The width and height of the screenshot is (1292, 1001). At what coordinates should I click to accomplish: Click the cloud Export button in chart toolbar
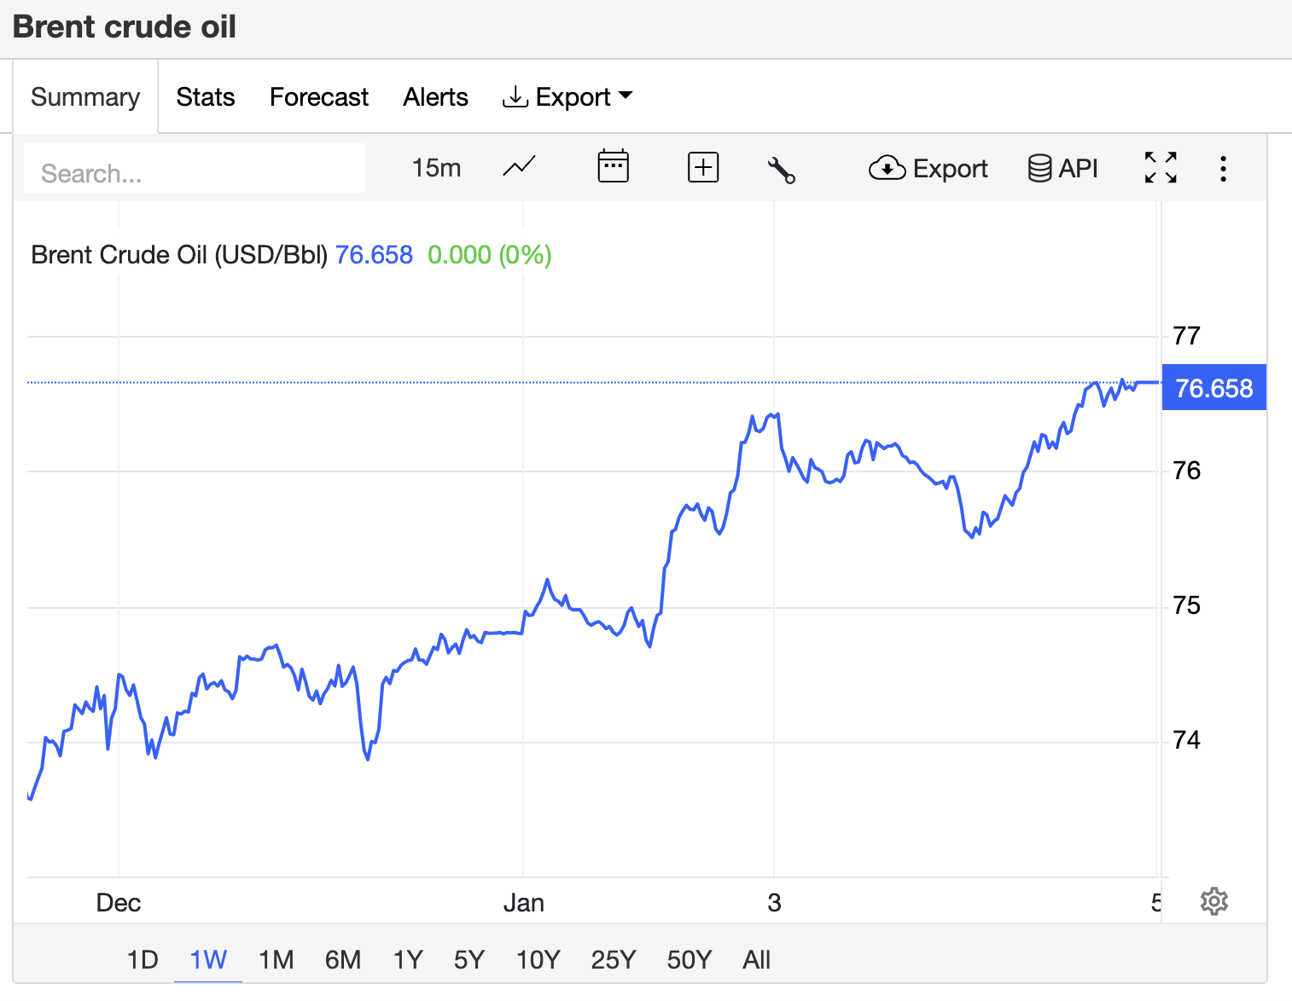[x=928, y=169]
